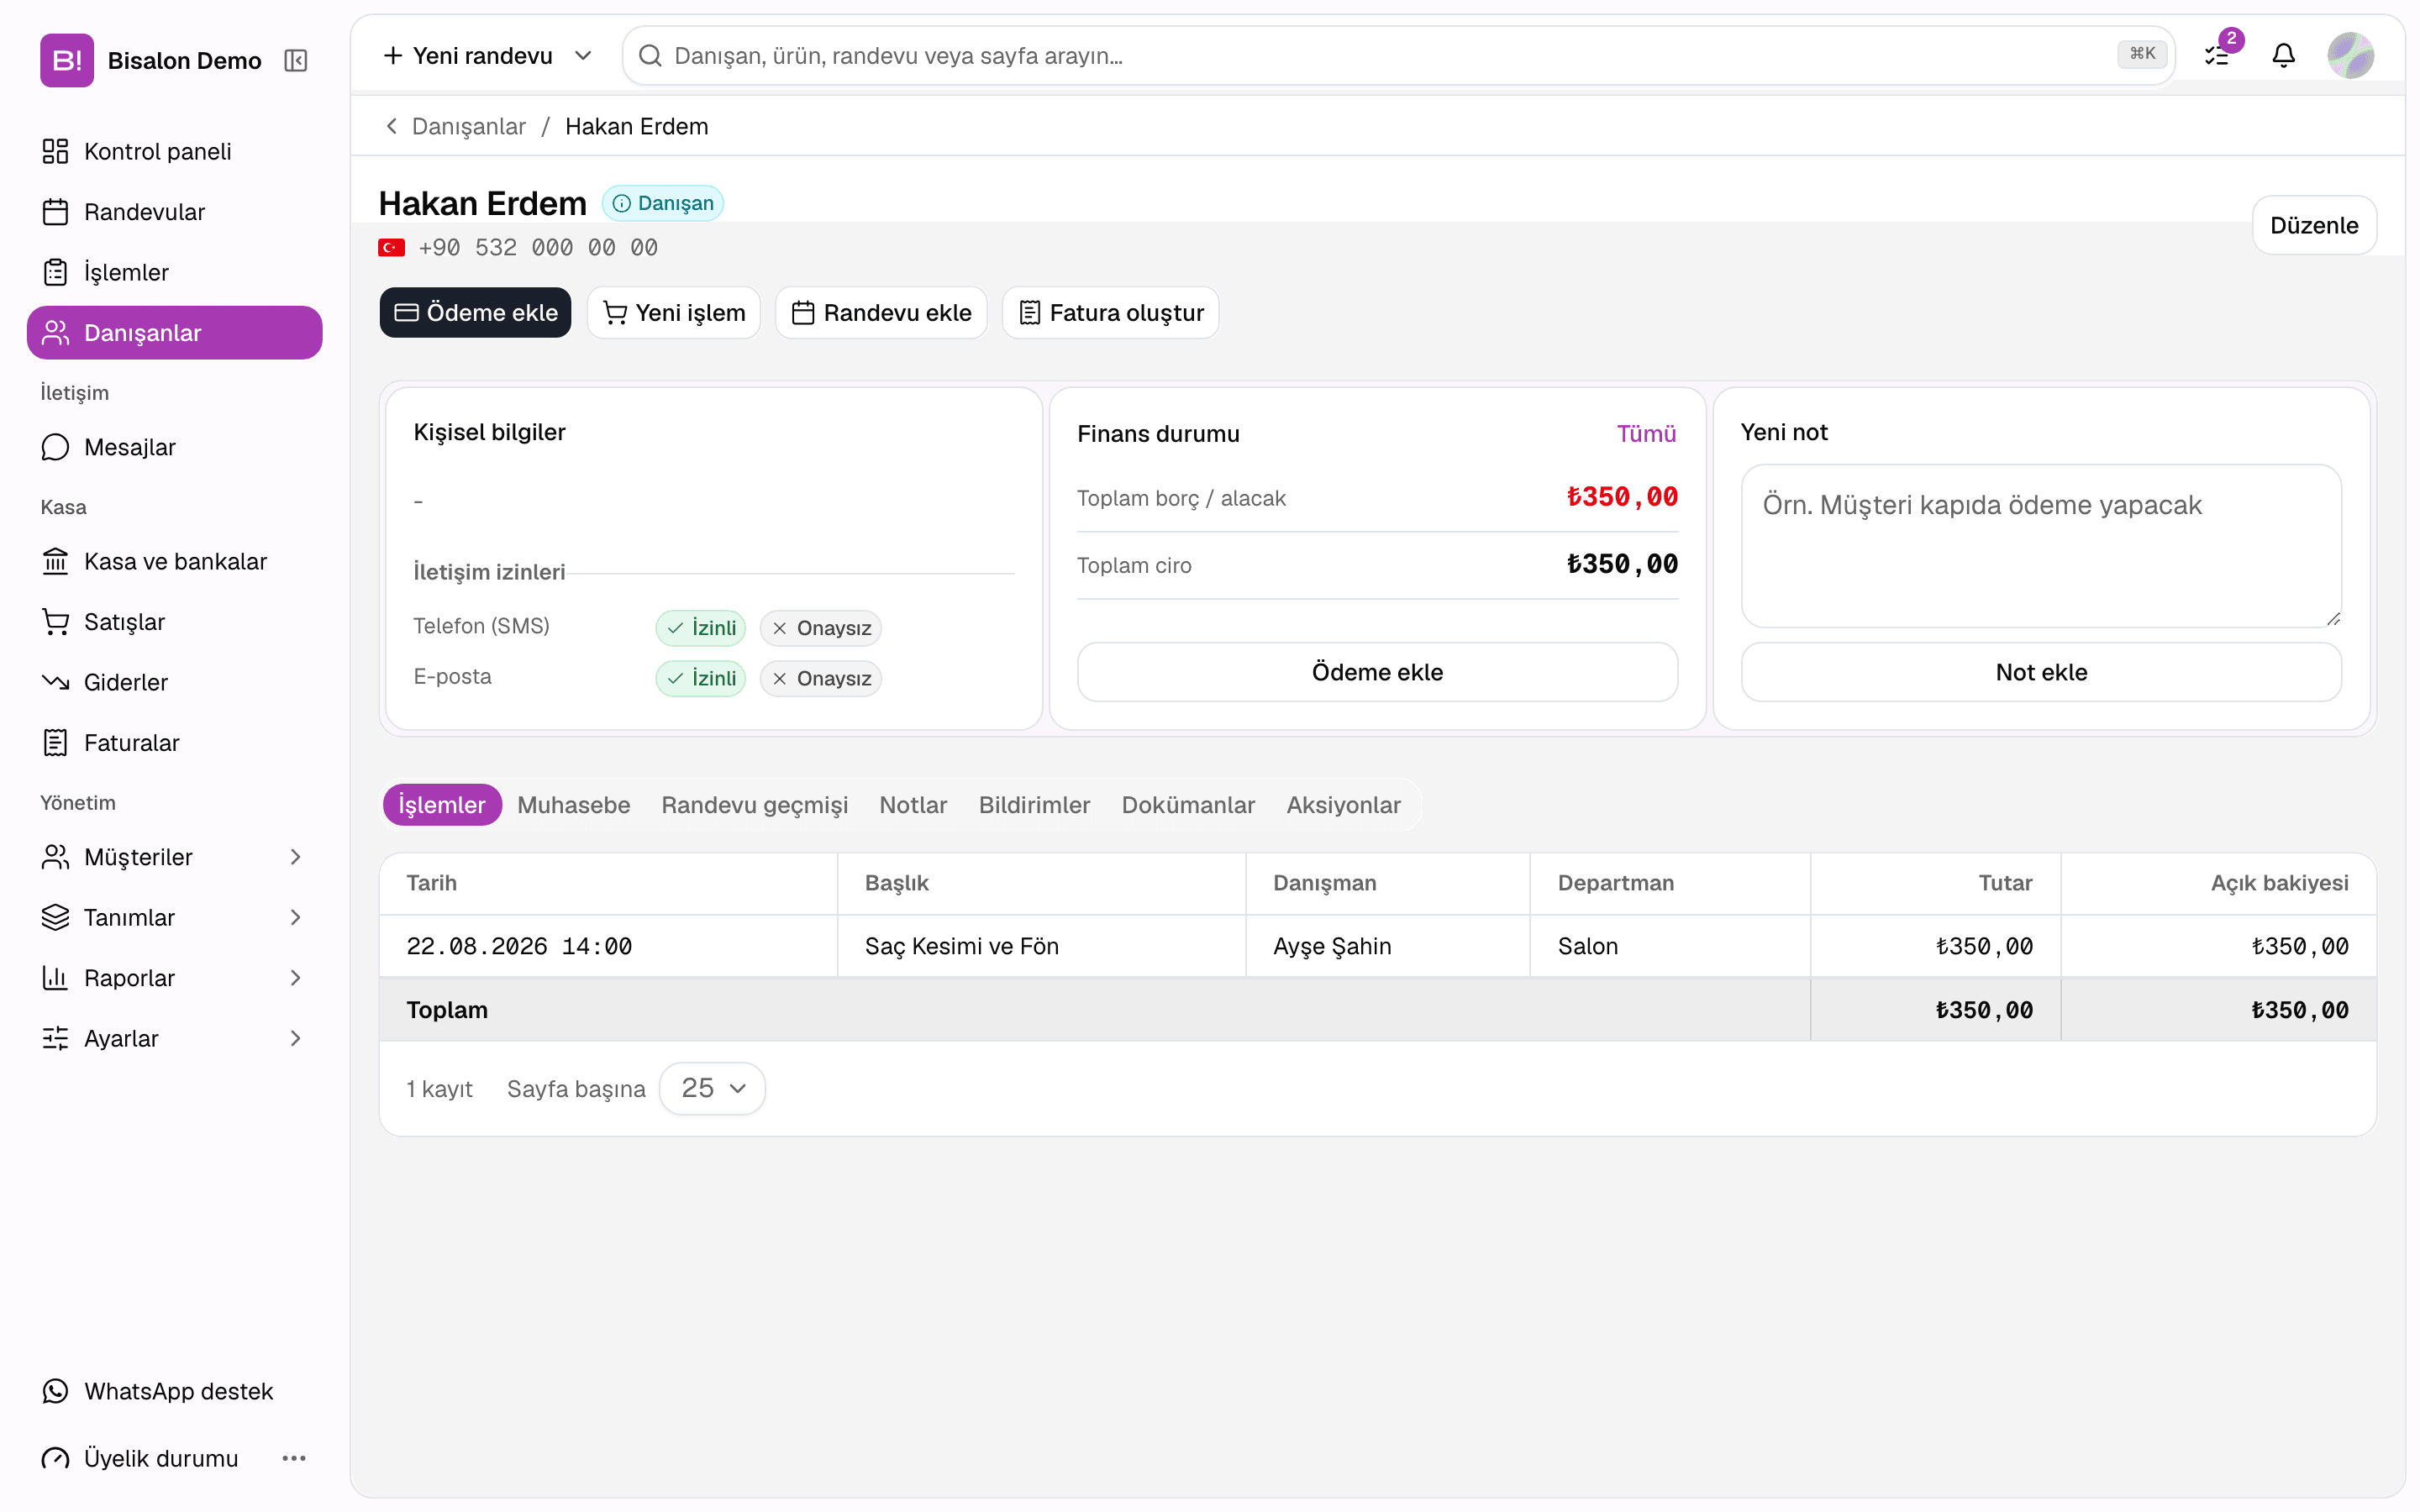Open the Saç Kesimi ve Fön row
The height and width of the screenshot is (1512, 2420).
coord(1377,946)
